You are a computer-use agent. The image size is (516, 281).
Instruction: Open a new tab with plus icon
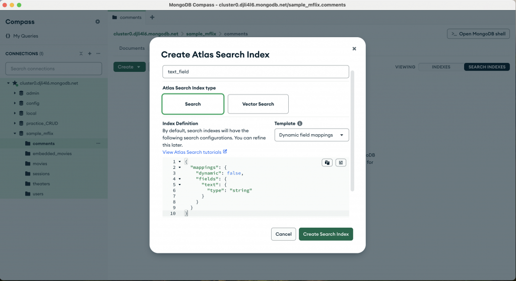pyautogui.click(x=152, y=18)
